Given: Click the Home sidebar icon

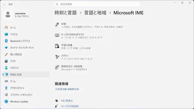Looking at the screenshot, I should (x=6, y=27).
